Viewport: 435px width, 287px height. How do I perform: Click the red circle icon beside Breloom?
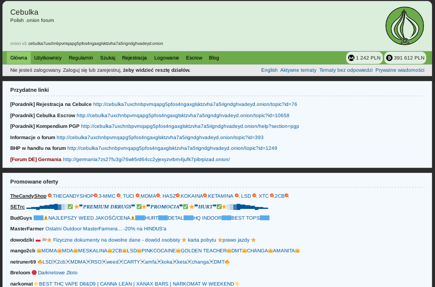click(34, 272)
